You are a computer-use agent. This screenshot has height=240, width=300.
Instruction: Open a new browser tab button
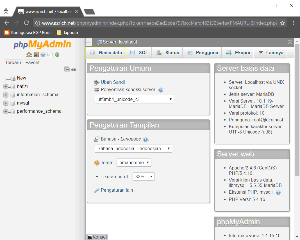coord(89,12)
